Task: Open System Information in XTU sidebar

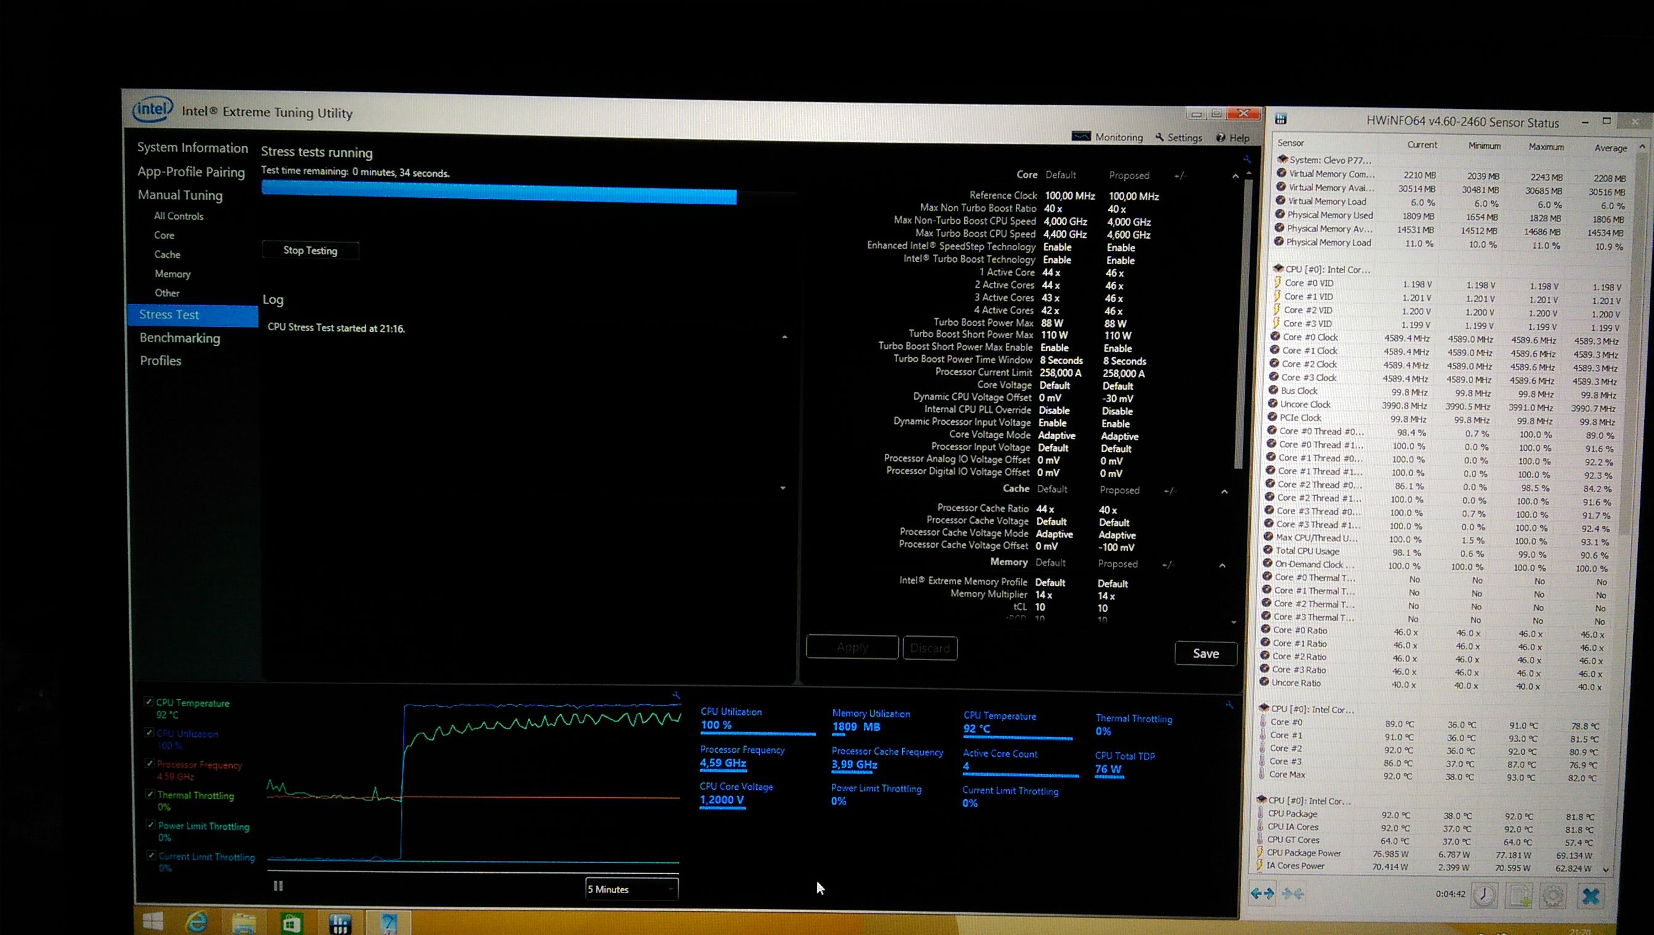Action: 192,148
